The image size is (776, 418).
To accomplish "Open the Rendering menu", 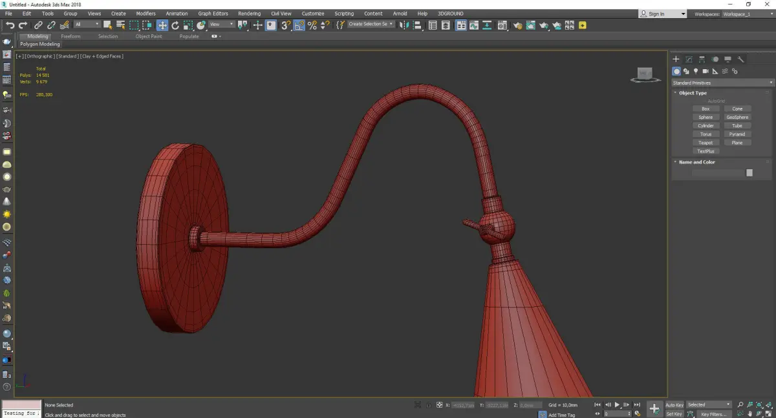I will [249, 14].
